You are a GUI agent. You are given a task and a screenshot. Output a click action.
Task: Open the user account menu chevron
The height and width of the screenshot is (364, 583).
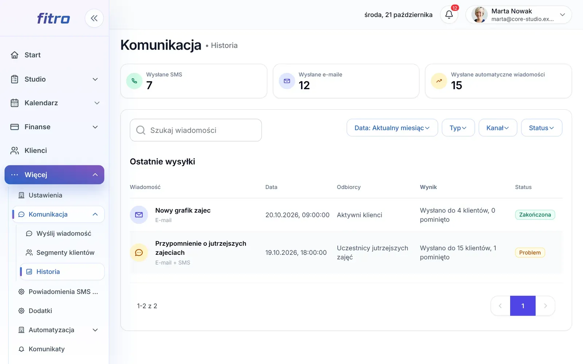(x=563, y=15)
